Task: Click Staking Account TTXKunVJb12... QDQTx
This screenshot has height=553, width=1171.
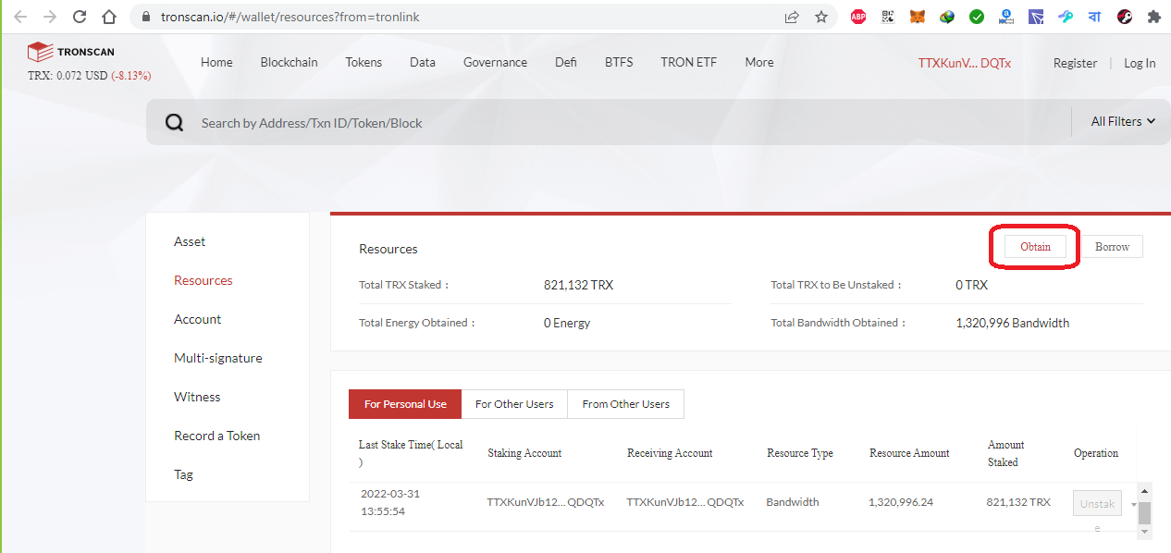Action: coord(546,502)
